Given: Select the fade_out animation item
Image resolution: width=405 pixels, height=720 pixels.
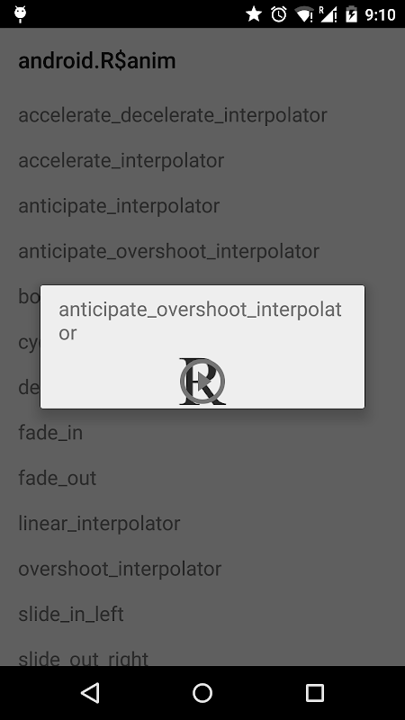Looking at the screenshot, I should pos(202,478).
